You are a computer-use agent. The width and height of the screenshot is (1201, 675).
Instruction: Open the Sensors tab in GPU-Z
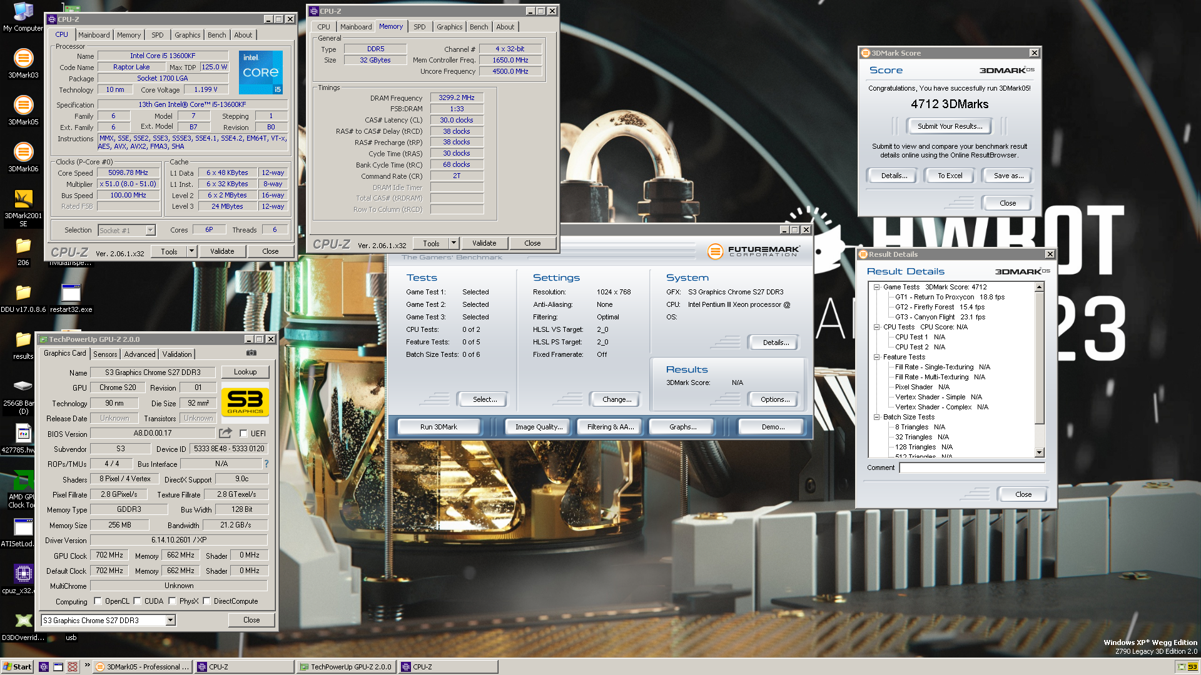(105, 354)
